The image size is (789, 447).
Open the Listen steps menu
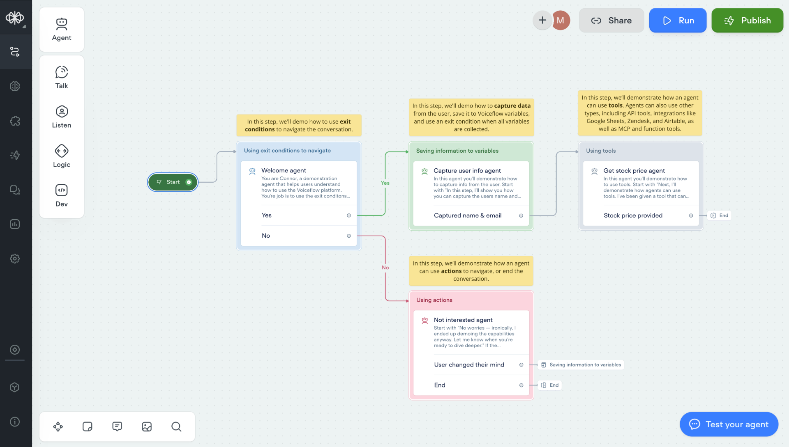coord(62,117)
